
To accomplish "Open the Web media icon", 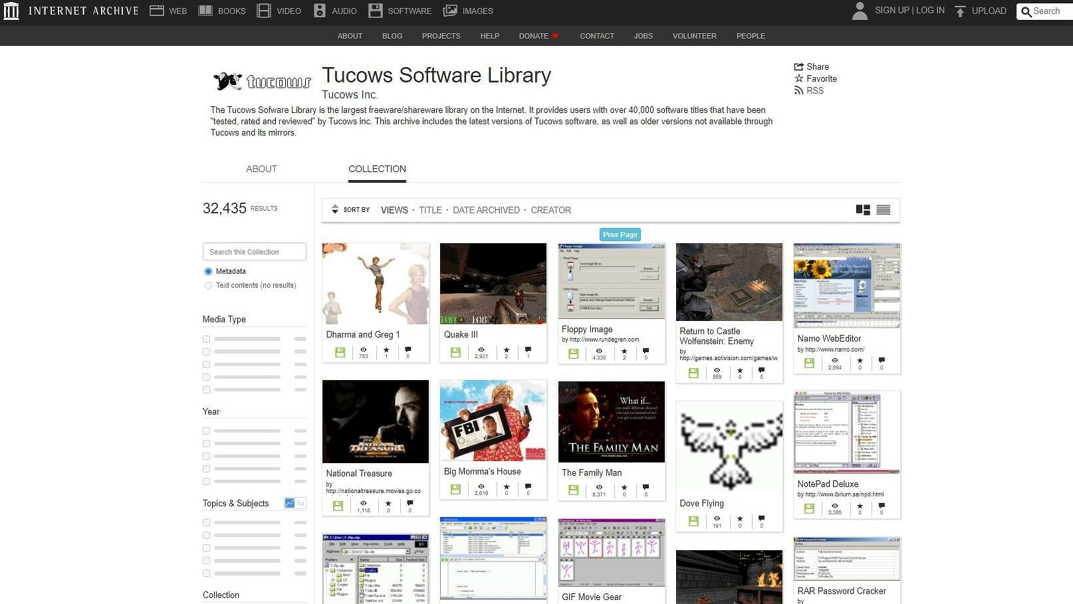I will click(157, 11).
